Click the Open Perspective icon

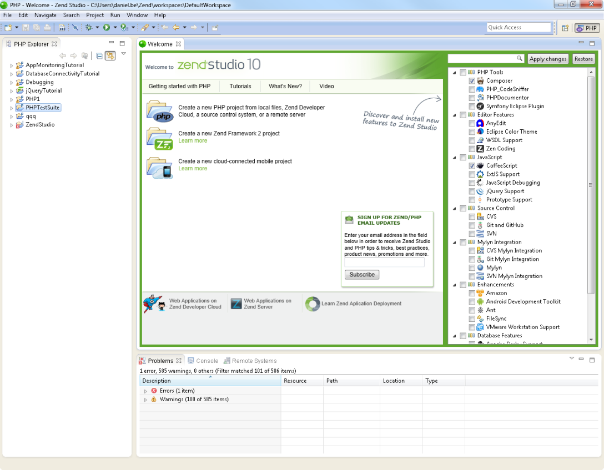pyautogui.click(x=565, y=28)
